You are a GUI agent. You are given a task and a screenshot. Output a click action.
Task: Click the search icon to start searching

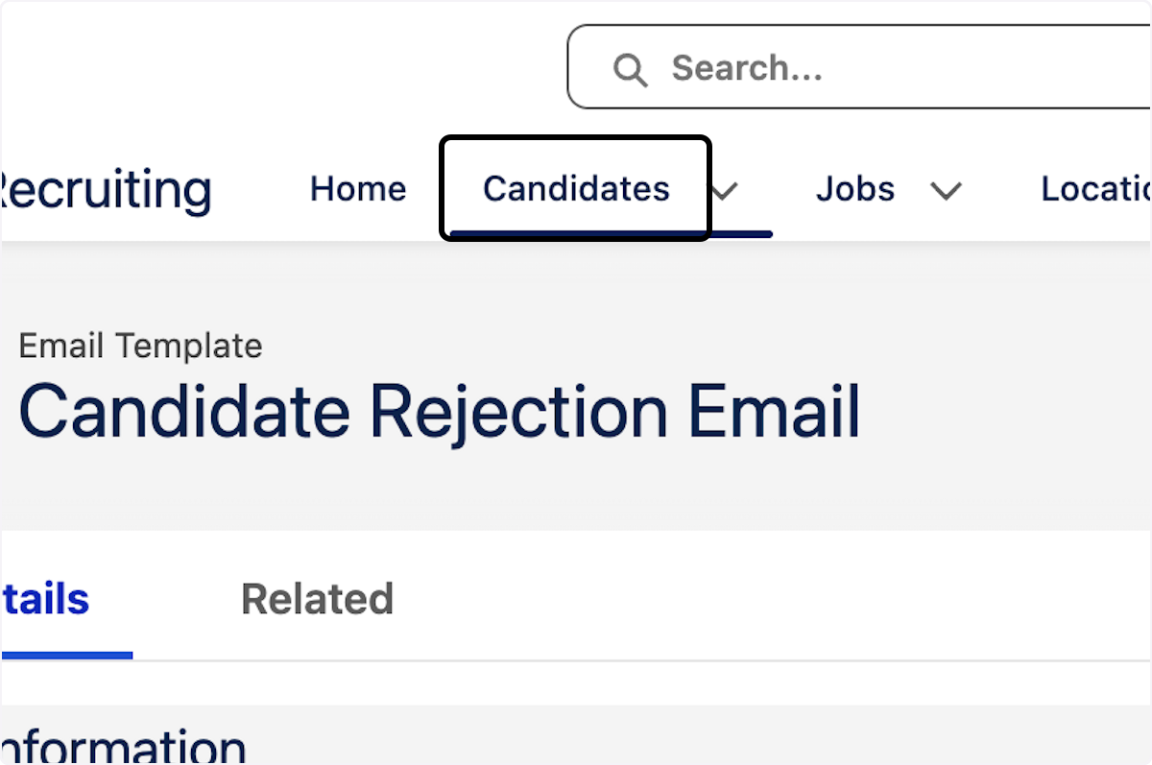(x=631, y=68)
